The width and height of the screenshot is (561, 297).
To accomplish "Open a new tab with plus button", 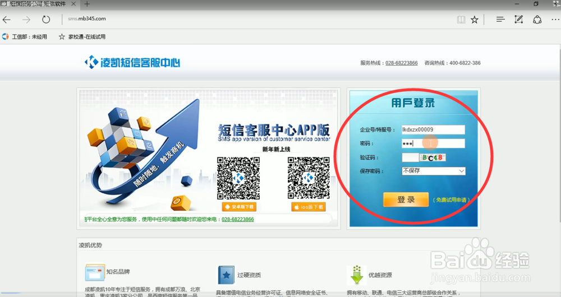I will point(87,4).
